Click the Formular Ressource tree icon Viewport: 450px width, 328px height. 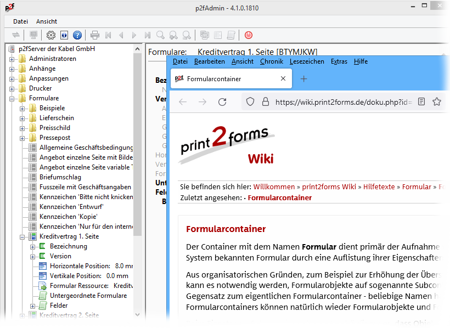point(43,286)
